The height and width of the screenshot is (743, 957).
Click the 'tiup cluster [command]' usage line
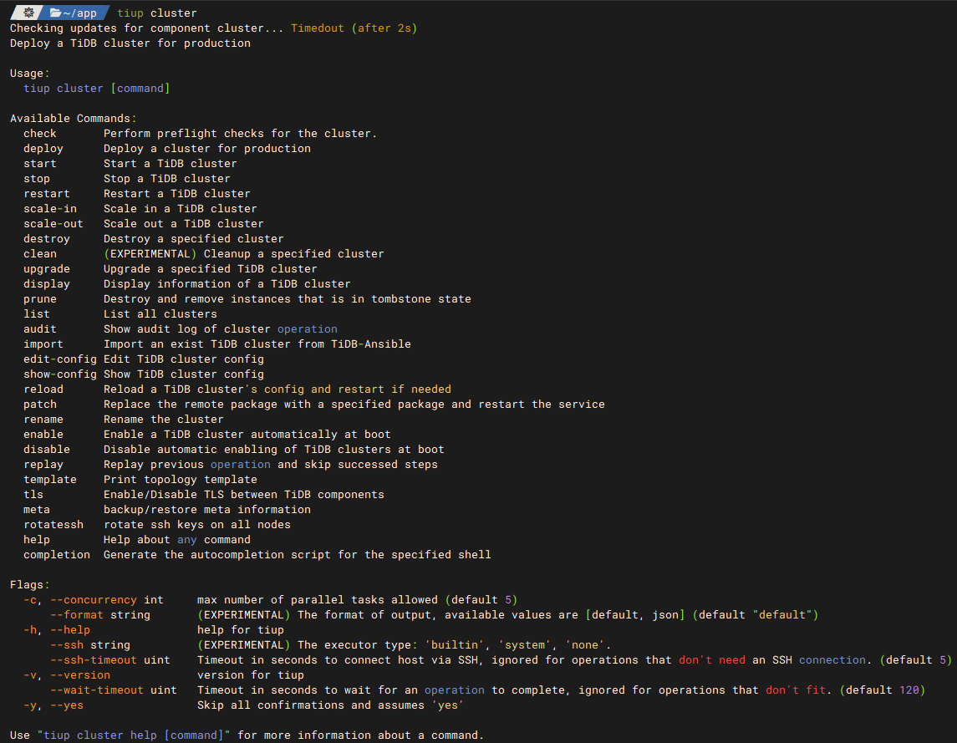[x=96, y=89]
